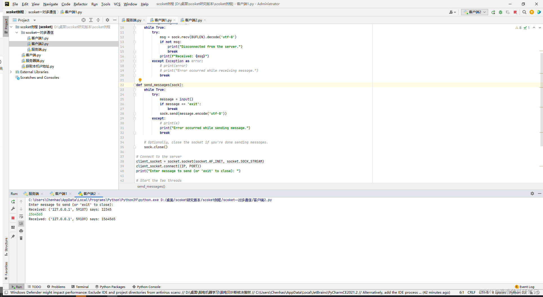543x297 pixels.
Task: Click the IDE update arrow icon
Action: point(532,12)
